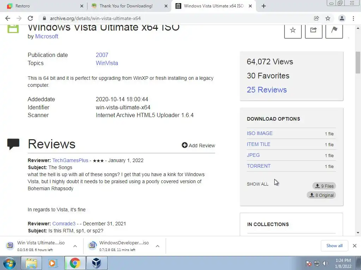Switch to Thank You for Downloading tab

click(x=129, y=6)
